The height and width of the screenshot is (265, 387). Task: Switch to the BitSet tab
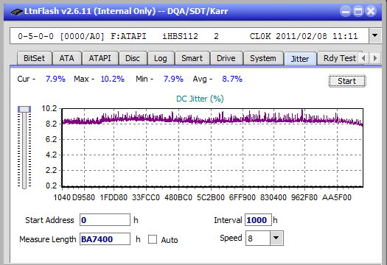35,58
